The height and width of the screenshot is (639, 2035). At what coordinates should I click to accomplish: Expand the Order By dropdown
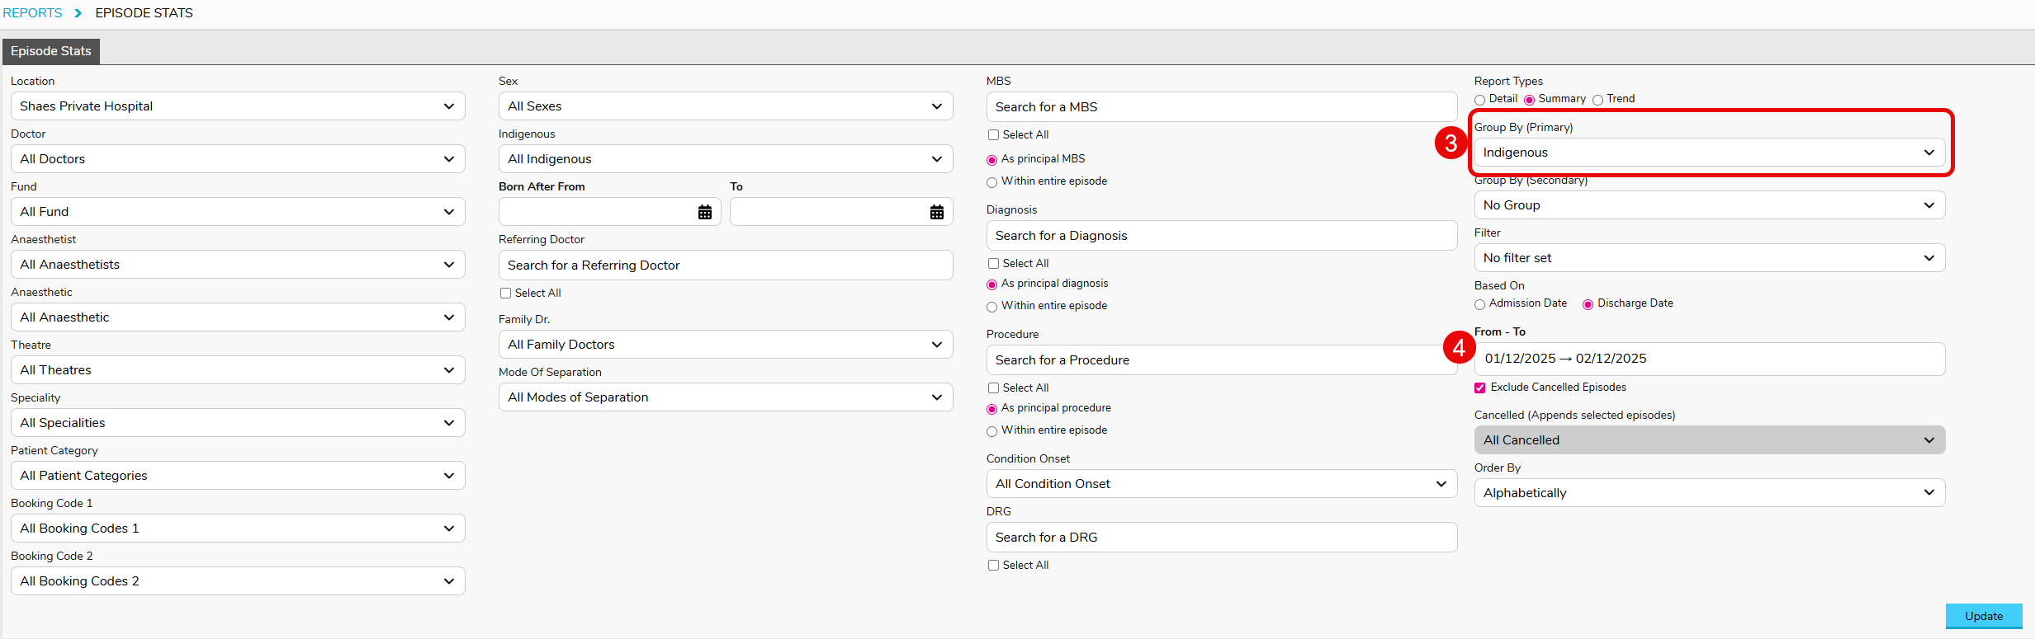tap(1709, 493)
